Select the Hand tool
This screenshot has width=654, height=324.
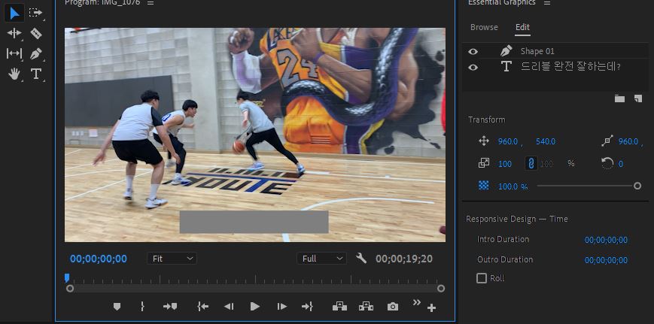tap(14, 74)
